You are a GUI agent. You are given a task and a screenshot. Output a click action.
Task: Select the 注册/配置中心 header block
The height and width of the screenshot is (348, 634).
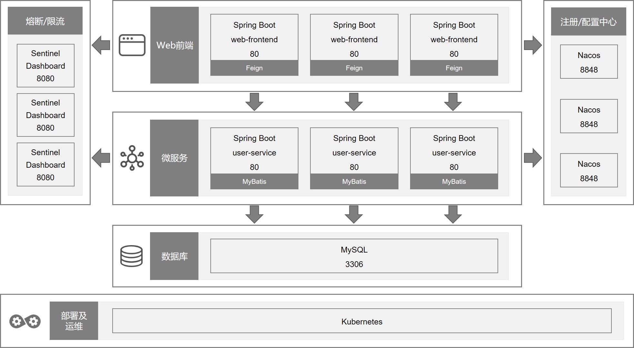[589, 22]
